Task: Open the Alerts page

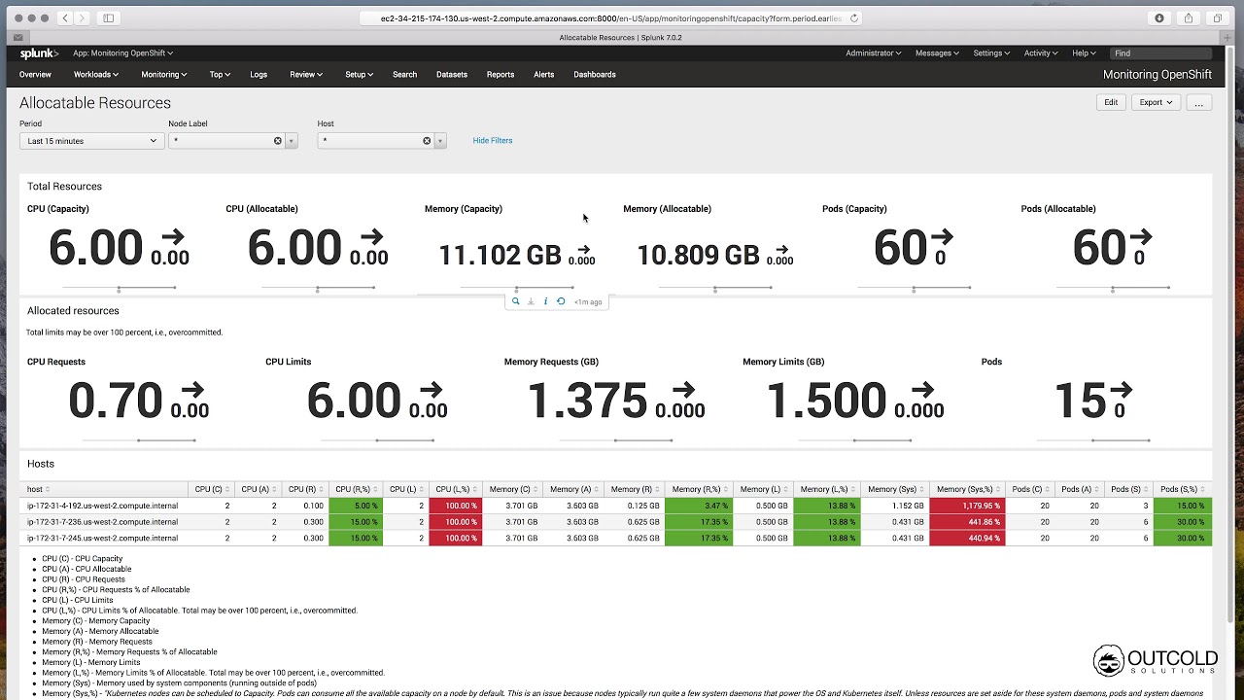Action: click(x=544, y=75)
